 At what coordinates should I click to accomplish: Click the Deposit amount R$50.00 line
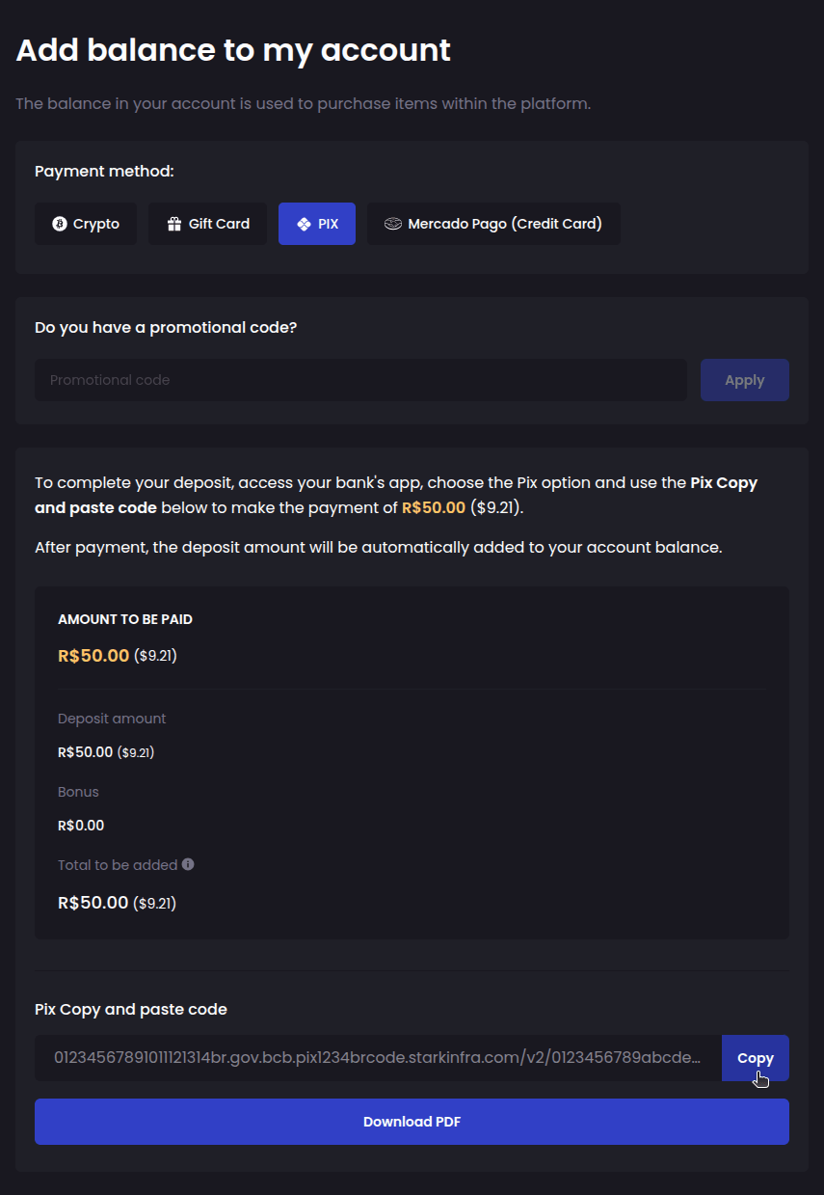[x=106, y=751]
